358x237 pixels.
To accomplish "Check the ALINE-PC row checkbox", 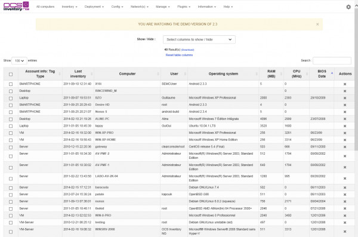I will (x=11, y=119).
